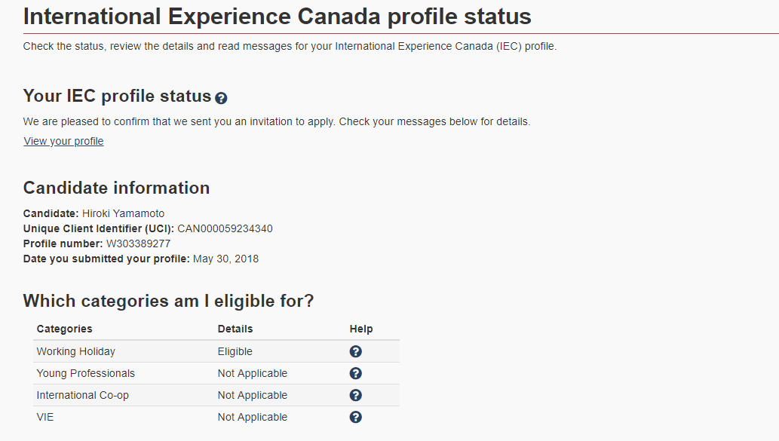Select the Working Holiday category row
The width and height of the screenshot is (779, 441).
coord(216,351)
